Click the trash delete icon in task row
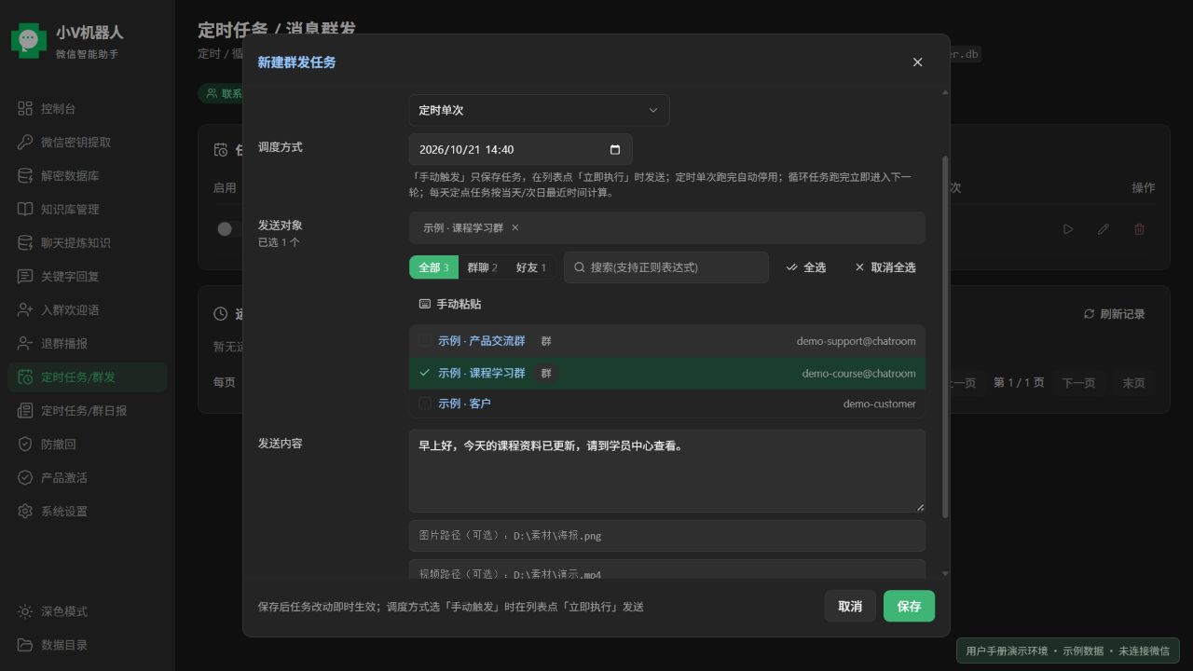1193x671 pixels. coord(1139,229)
